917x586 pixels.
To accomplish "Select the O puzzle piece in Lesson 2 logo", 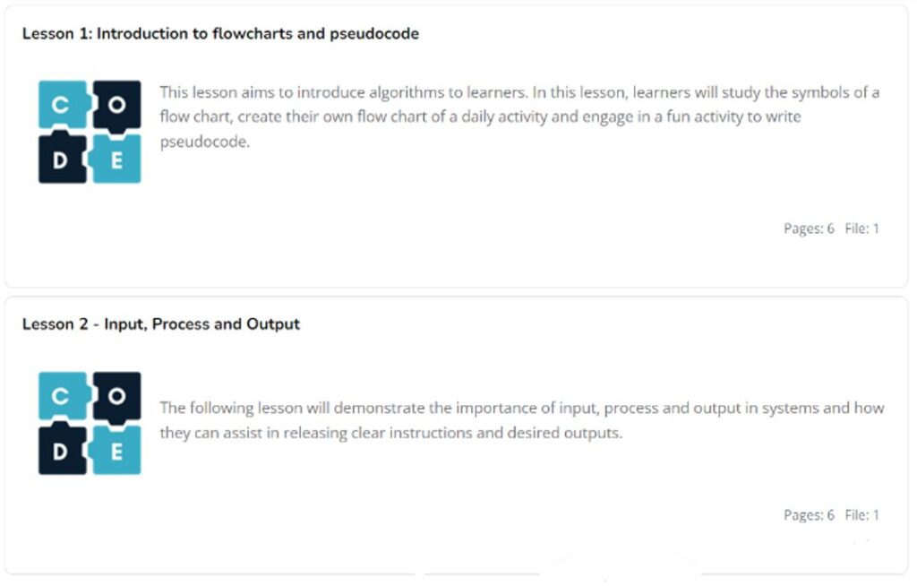I will coord(118,395).
